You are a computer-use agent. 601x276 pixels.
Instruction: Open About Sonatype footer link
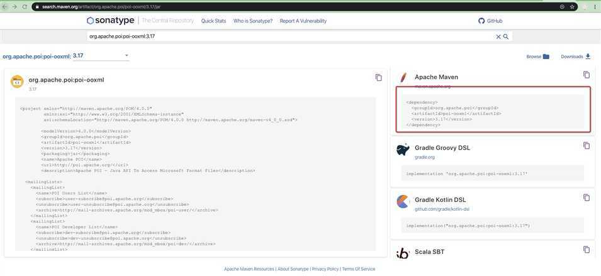tap(293, 269)
